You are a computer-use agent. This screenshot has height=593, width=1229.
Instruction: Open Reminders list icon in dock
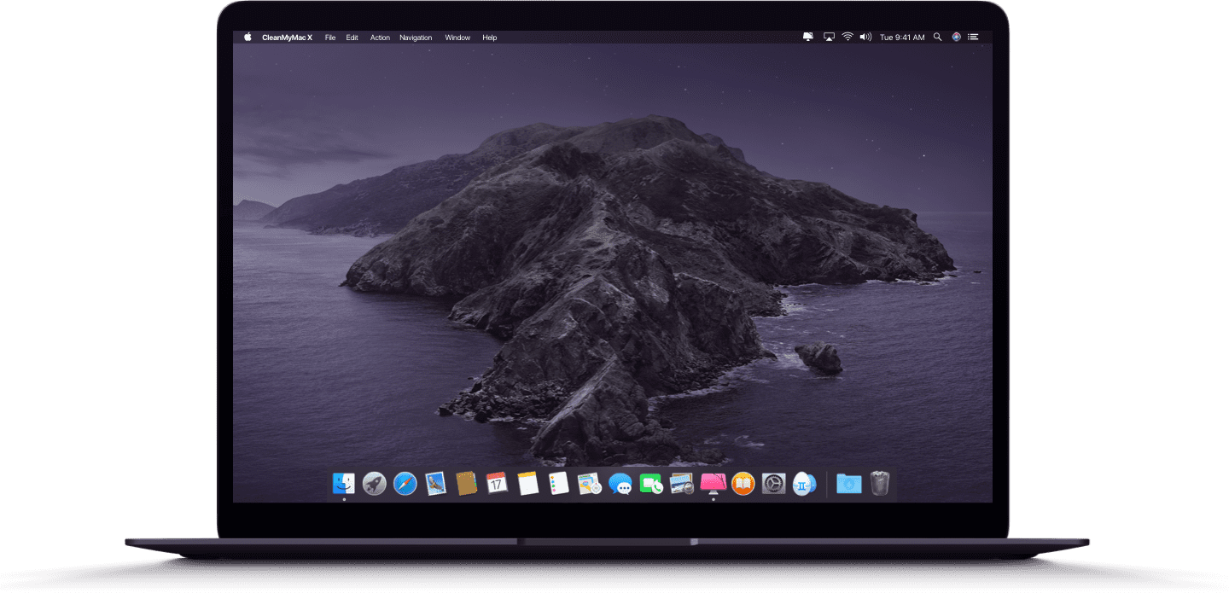pos(559,484)
